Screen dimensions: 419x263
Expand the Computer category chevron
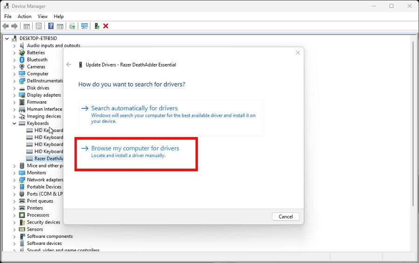(x=14, y=74)
